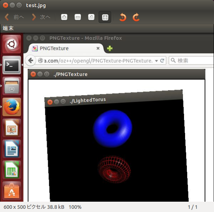Reload the page in Firefox
Image resolution: width=214 pixels, height=212 pixels.
coord(162,61)
